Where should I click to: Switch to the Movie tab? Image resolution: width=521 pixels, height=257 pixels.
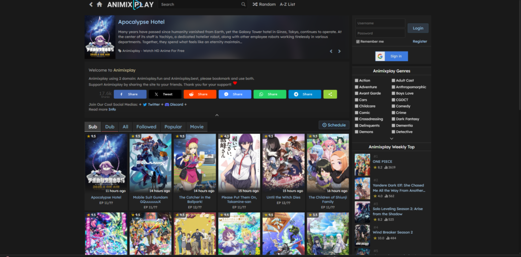point(197,127)
